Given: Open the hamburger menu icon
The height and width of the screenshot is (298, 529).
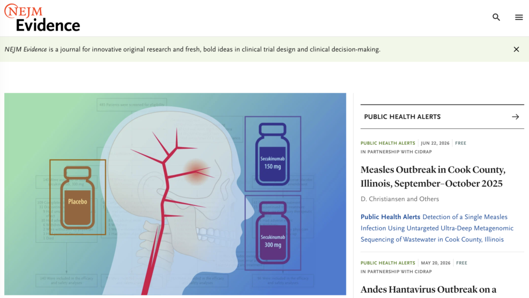Looking at the screenshot, I should 519,17.
